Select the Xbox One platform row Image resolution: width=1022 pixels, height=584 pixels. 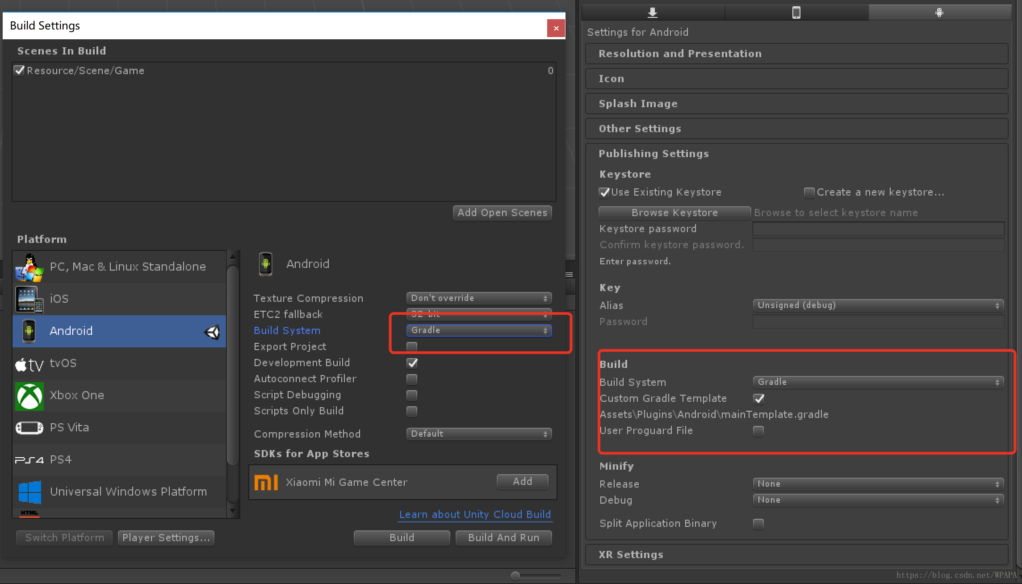[119, 396]
